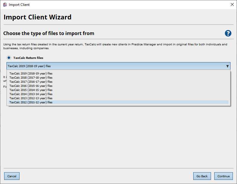Screen dimensions: 237x184
Task: Click the TaxCalc 2019 combo box field
Action: click(115, 66)
